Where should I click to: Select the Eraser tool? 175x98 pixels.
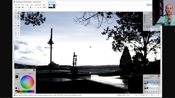click(x=18, y=28)
